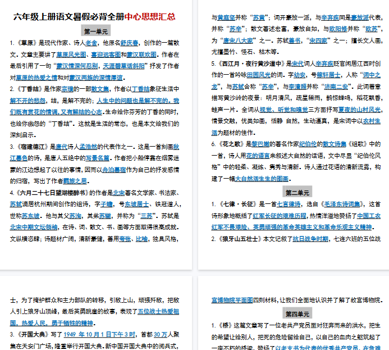
Task: Click the underlined name 老舍
Action: tap(91, 43)
